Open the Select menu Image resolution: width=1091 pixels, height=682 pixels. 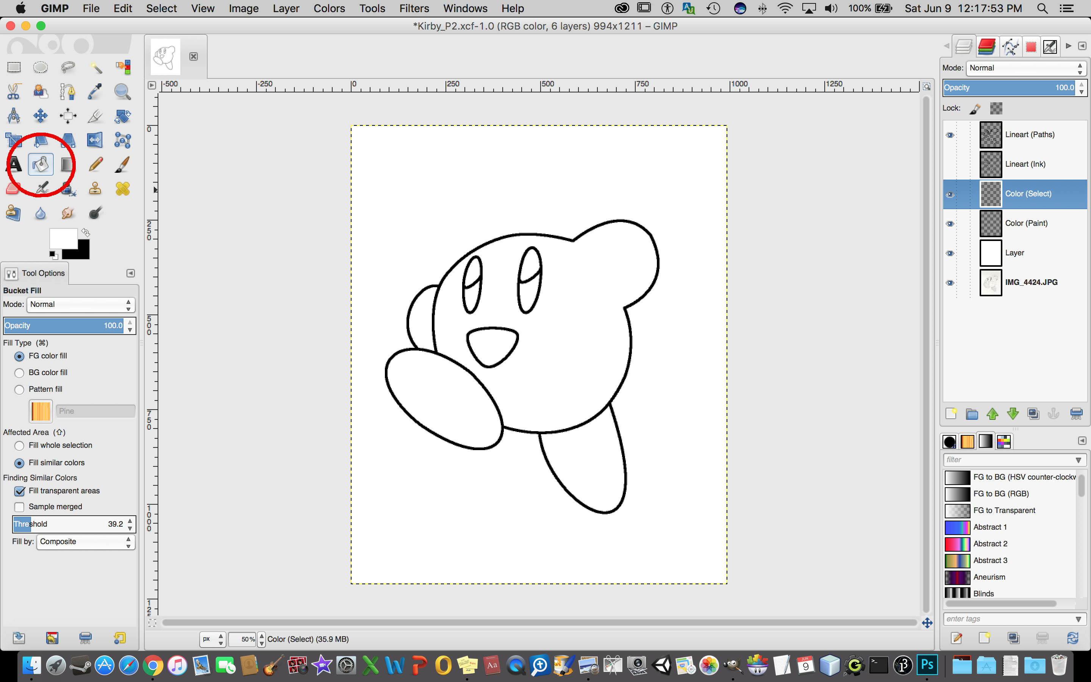coord(161,9)
